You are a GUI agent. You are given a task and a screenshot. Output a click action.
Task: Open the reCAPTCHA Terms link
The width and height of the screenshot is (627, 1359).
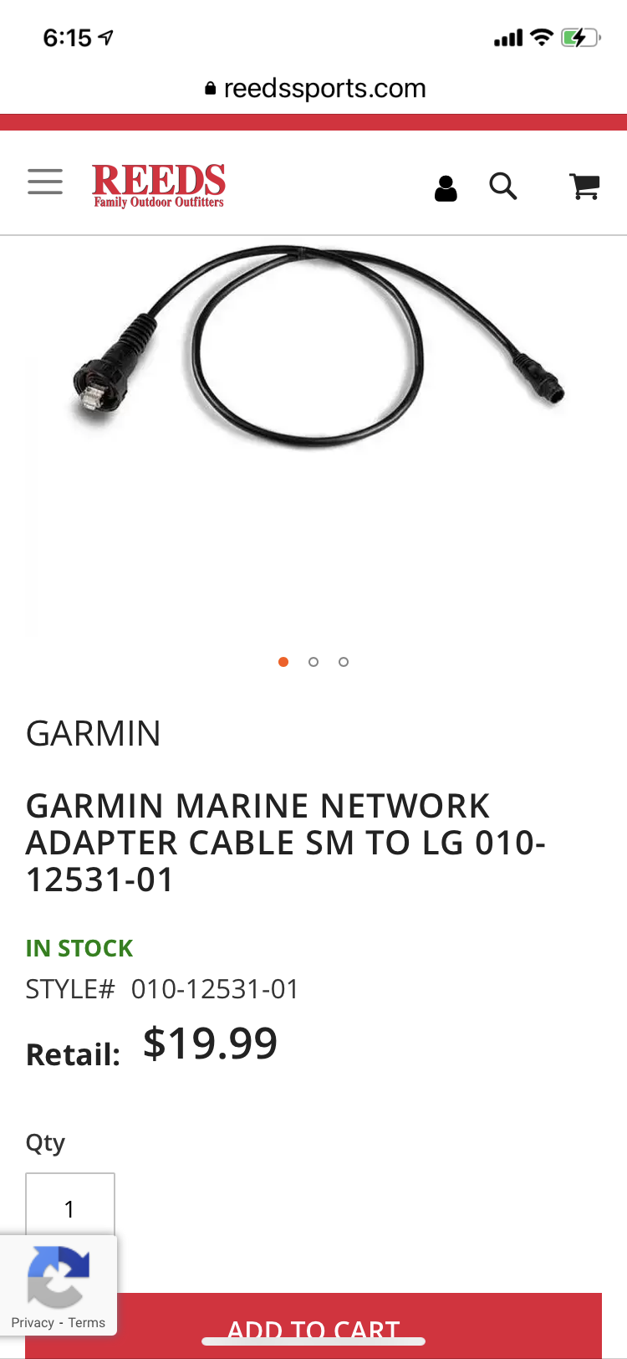(x=87, y=1322)
